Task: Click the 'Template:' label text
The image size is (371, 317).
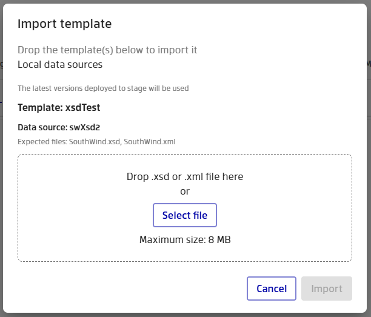Action: click(x=39, y=108)
